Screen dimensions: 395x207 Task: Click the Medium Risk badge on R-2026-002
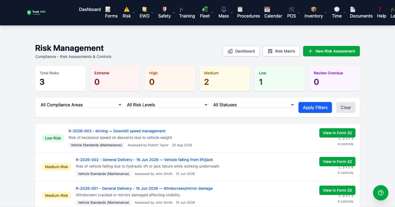coord(56,167)
